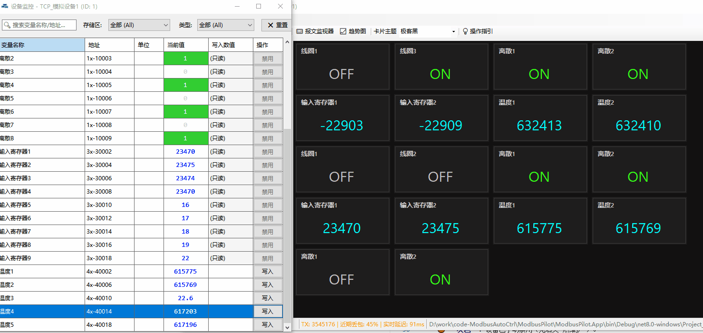
Task: Sort by the 变量名称 column header
Action: tap(42, 45)
